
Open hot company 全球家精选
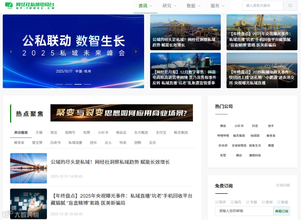(239, 146)
